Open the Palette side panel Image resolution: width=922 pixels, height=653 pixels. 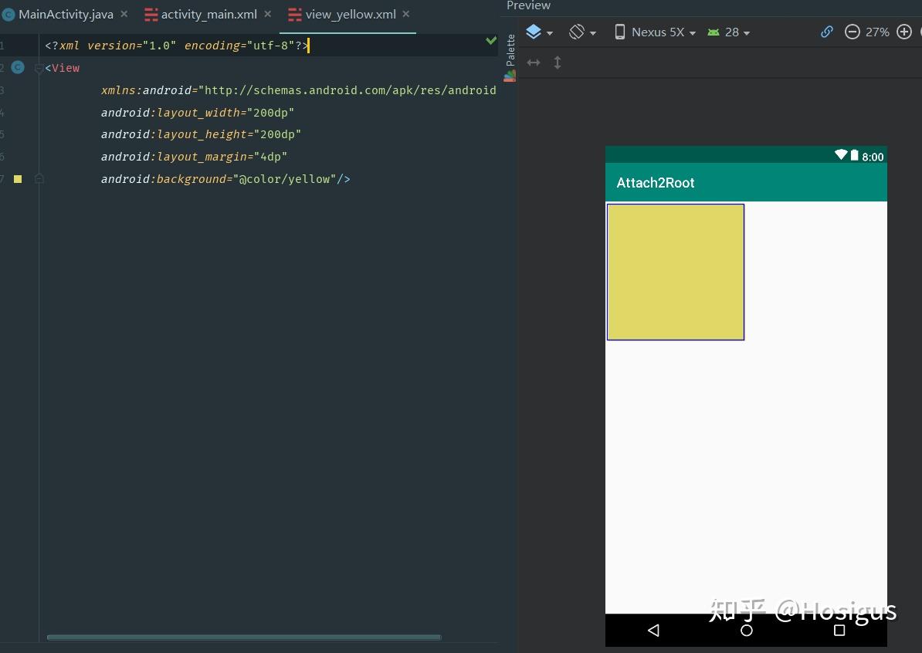[x=510, y=51]
